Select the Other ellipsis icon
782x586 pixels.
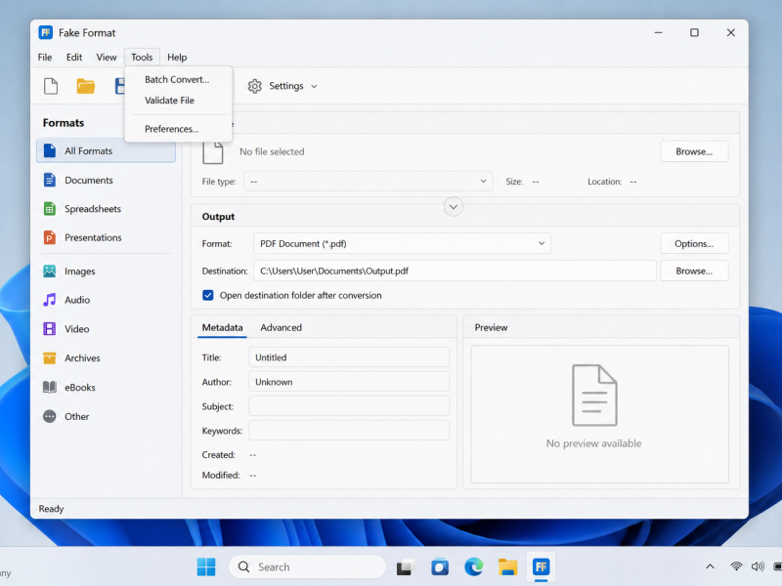tap(50, 416)
